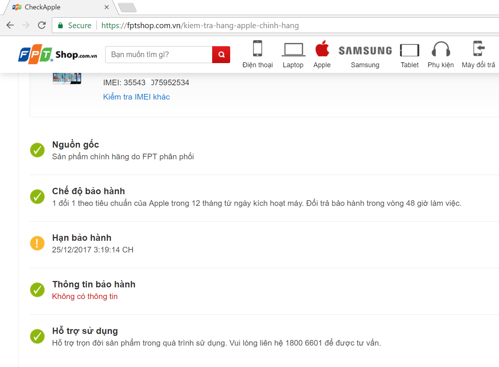Click the Apple devices product thumbnail
This screenshot has height=367, width=499.
(67, 78)
